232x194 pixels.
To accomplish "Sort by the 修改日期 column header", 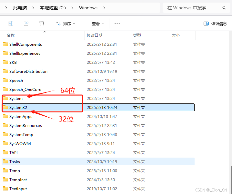I will click(x=95, y=35).
